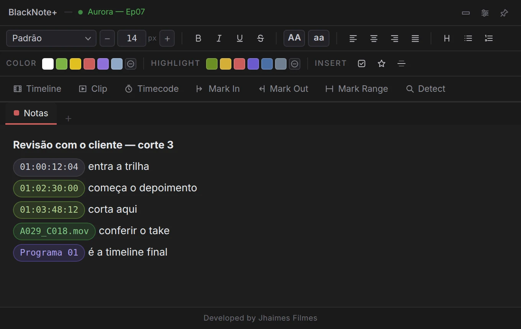Click the note text 'conferir o take'
This screenshot has width=521, height=329.
[x=134, y=231]
